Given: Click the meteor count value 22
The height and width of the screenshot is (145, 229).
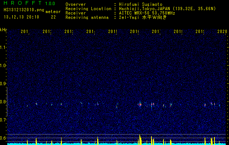Looking at the screenshot, I should tap(53, 17).
